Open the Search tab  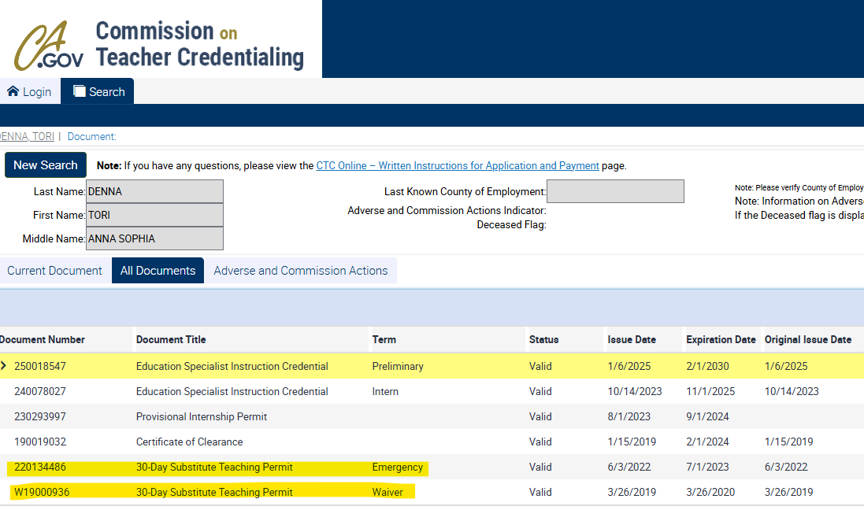pos(98,91)
